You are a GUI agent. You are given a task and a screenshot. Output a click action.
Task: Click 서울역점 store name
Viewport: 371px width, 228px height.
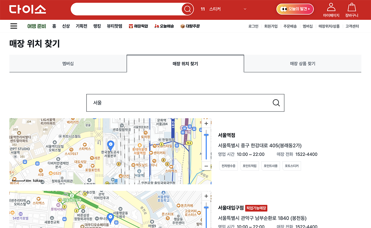click(227, 135)
